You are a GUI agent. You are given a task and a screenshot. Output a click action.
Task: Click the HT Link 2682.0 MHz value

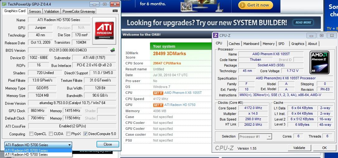point(252,125)
